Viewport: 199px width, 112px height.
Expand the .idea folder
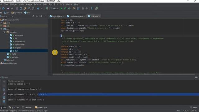1,23
